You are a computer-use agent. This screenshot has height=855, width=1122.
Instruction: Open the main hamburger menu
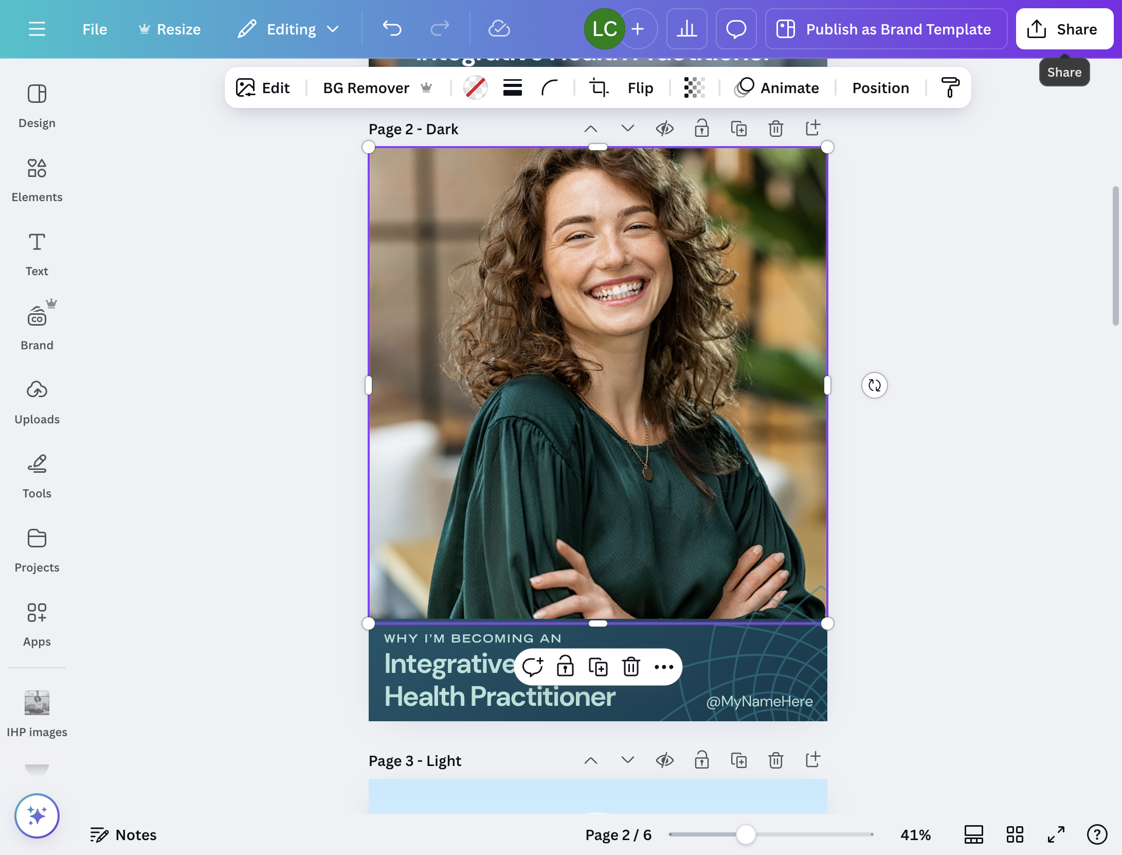(37, 29)
